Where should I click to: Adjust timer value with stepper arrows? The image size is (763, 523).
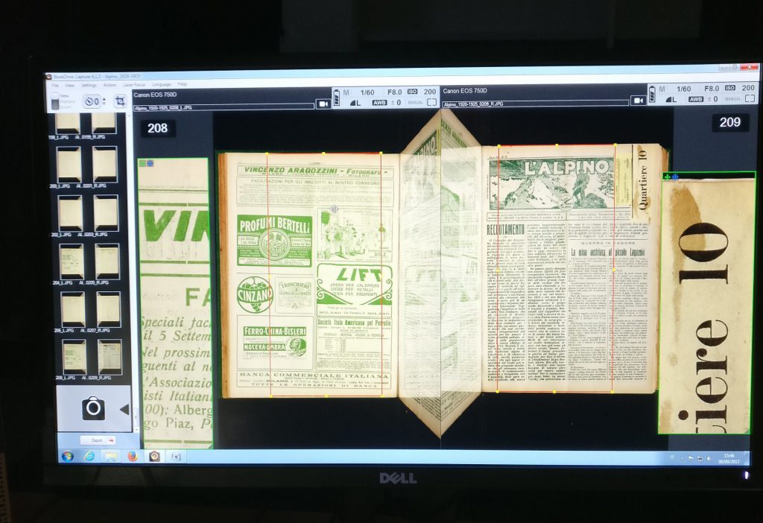click(104, 101)
